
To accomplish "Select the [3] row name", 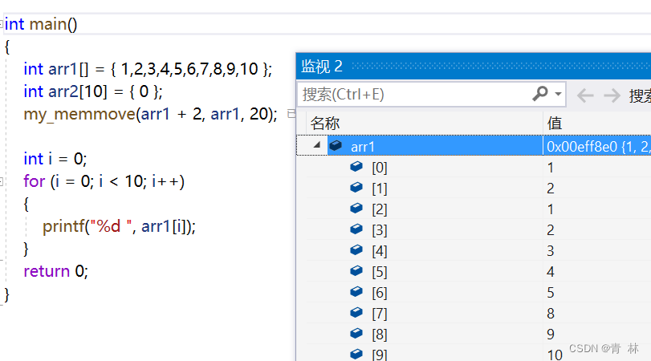I will pyautogui.click(x=380, y=230).
